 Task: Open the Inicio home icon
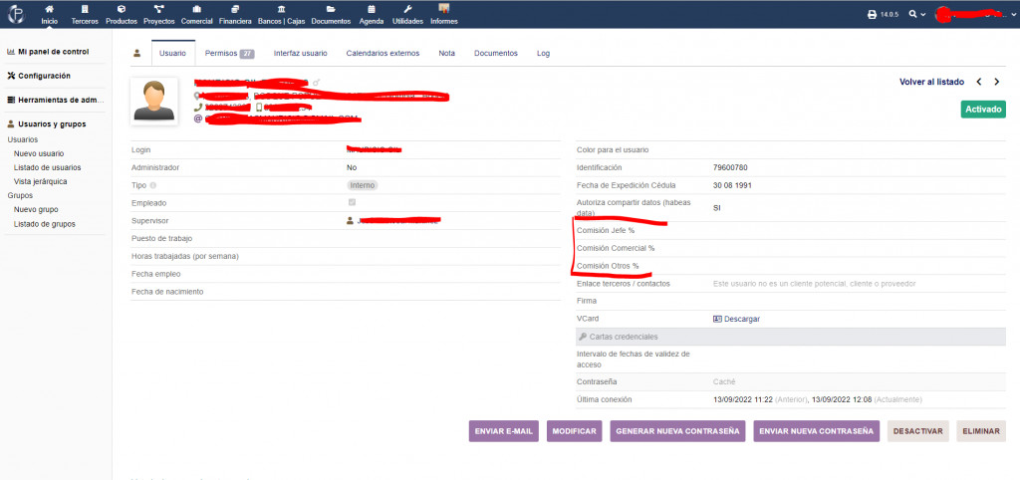click(x=50, y=9)
